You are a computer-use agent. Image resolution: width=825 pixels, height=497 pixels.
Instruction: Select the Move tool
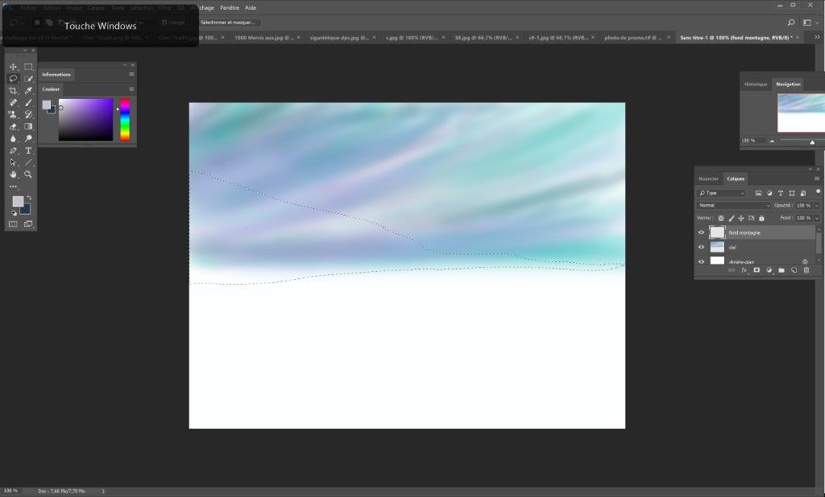pos(13,67)
